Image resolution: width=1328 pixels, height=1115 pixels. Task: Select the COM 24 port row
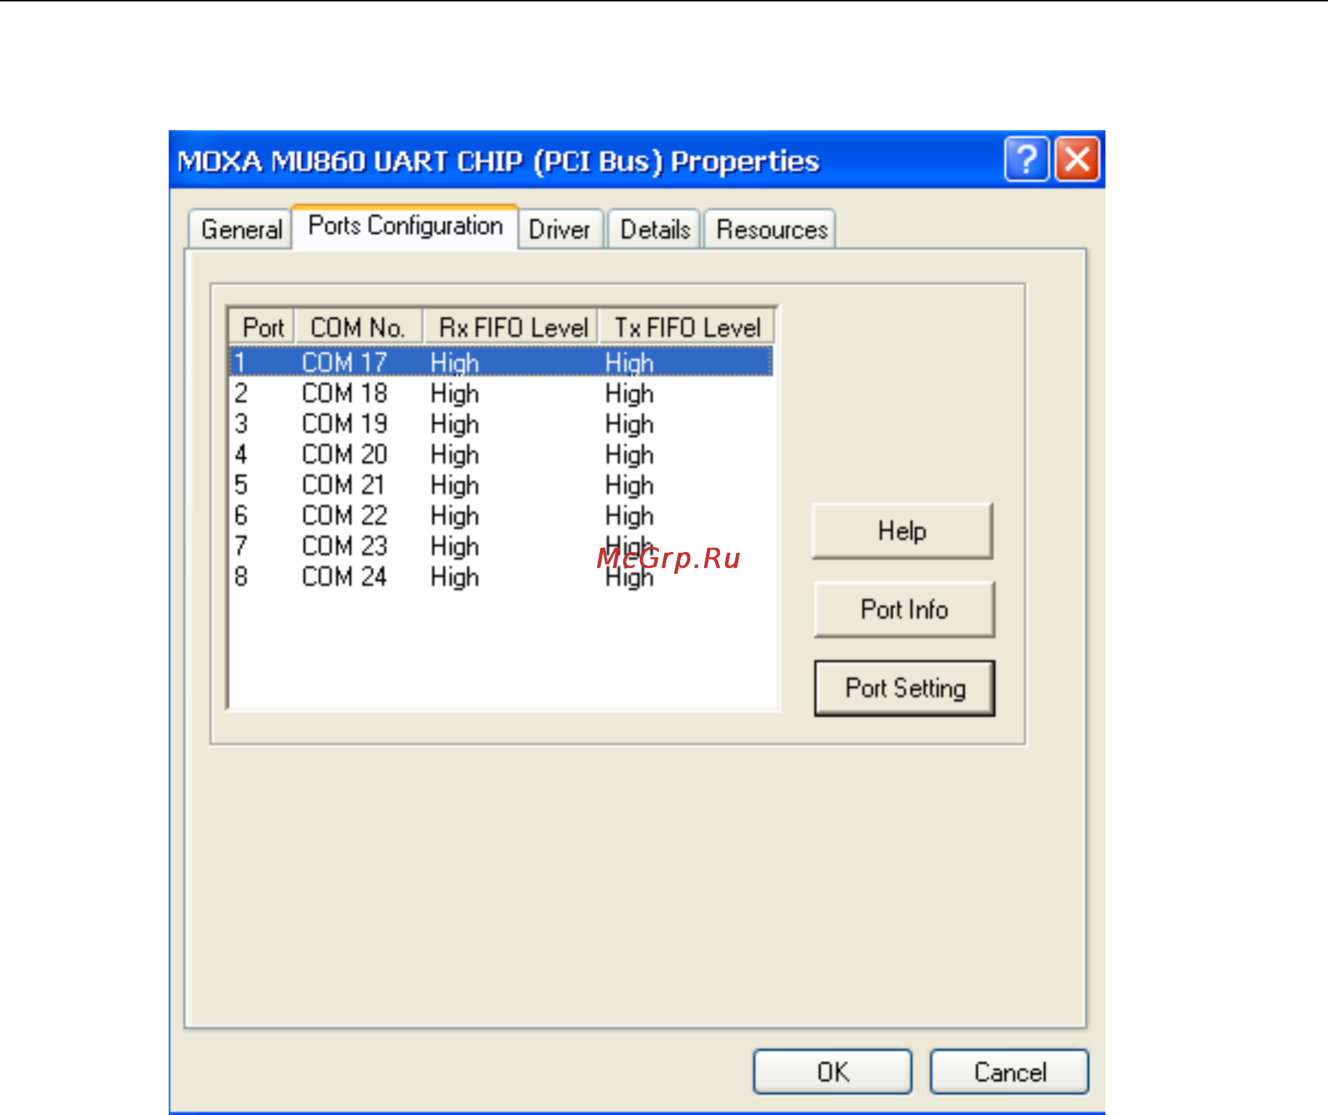point(501,577)
